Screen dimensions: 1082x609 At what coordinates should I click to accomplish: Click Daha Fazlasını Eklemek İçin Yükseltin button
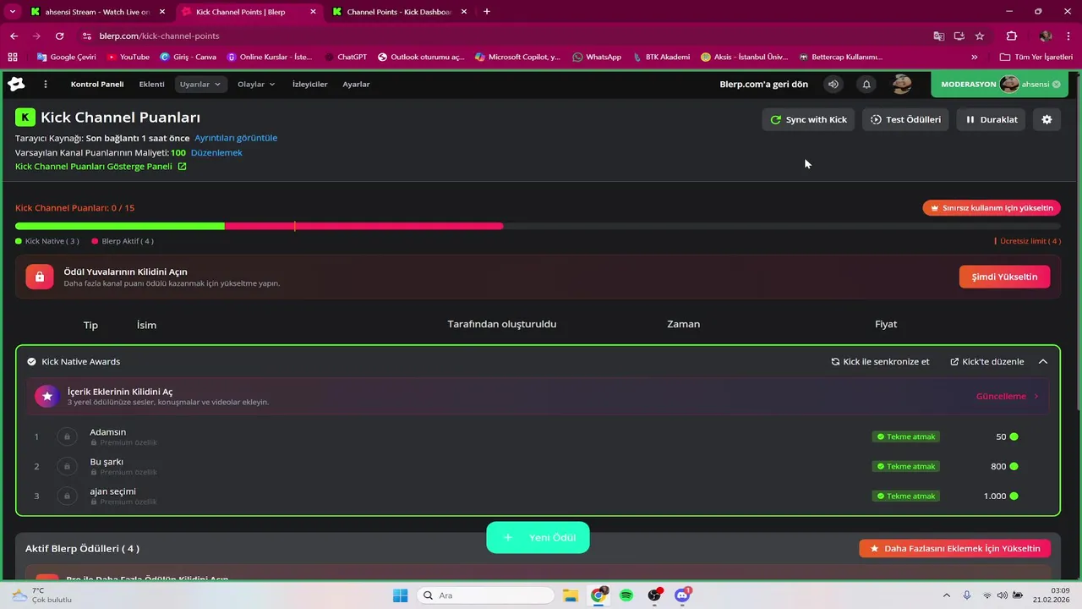[954, 548]
